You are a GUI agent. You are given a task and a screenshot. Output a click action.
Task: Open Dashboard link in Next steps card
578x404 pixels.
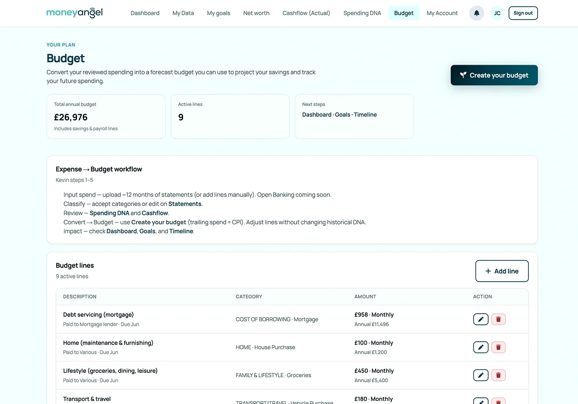point(317,115)
